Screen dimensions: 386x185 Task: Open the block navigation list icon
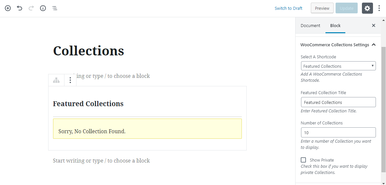(x=55, y=8)
